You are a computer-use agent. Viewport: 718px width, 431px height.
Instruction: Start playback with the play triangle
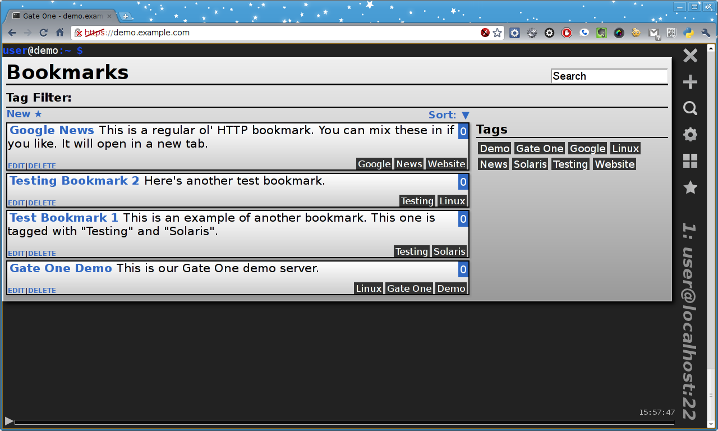tap(8, 421)
